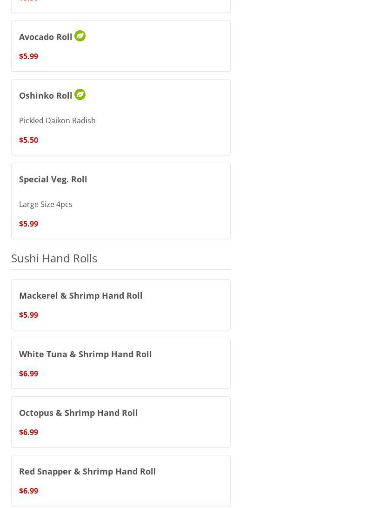Click the partially visible card at top
This screenshot has width=365, height=508.
click(x=121, y=6)
